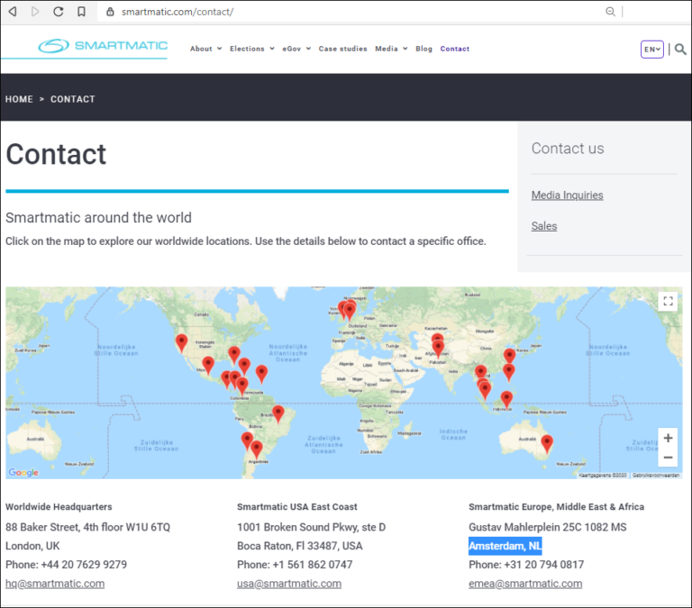Zoom out on the map with minus
The width and height of the screenshot is (692, 608).
pyautogui.click(x=668, y=458)
